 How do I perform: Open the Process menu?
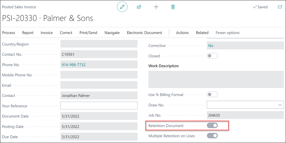click(x=8, y=33)
